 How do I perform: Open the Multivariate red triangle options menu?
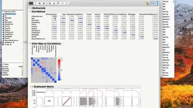(31, 8)
